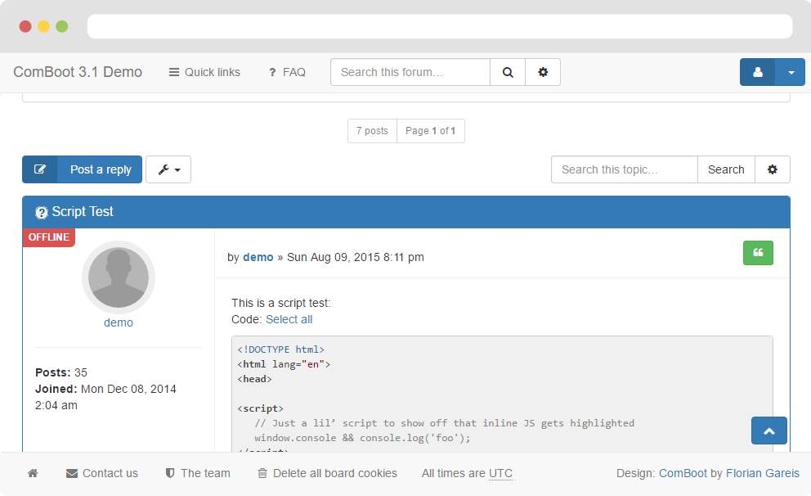Screen dimensions: 811x496
Task: Open advanced topic search gear icon
Action: [x=773, y=169]
